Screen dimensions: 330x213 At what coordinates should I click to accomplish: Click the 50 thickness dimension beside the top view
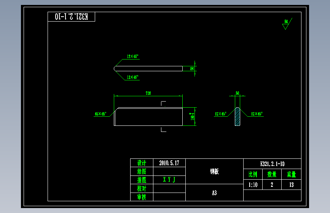(x=192, y=69)
